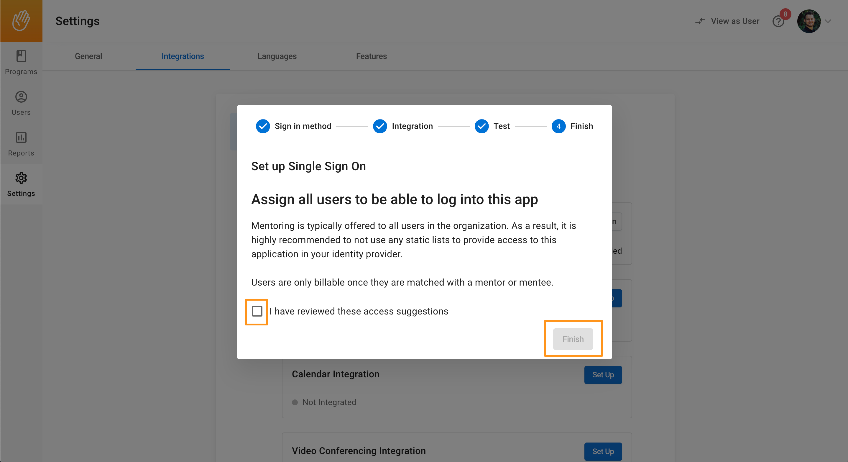Switch to the General tab
The height and width of the screenshot is (462, 848).
click(88, 56)
